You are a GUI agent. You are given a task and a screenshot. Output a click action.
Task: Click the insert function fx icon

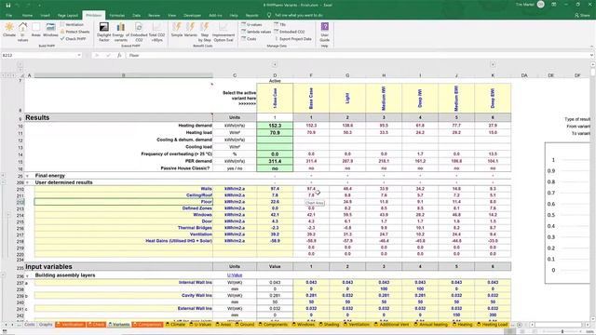pos(119,55)
